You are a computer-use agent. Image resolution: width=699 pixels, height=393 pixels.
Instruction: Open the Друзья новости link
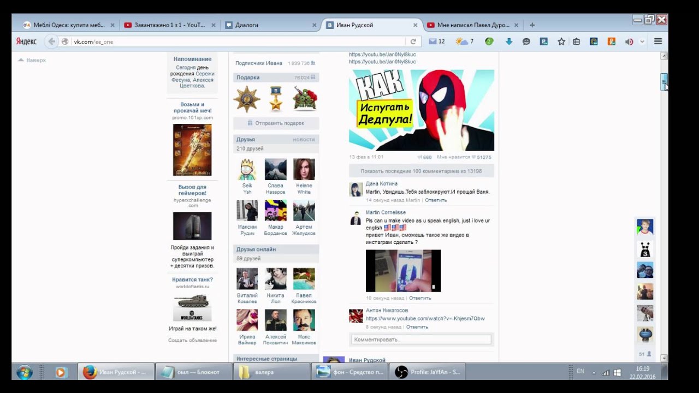pos(304,140)
